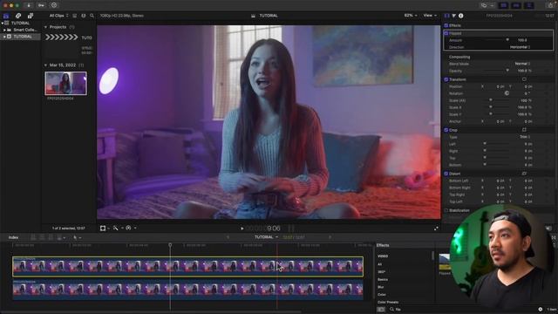Toggle the Transform checkbox
The width and height of the screenshot is (558, 314).
click(x=446, y=79)
